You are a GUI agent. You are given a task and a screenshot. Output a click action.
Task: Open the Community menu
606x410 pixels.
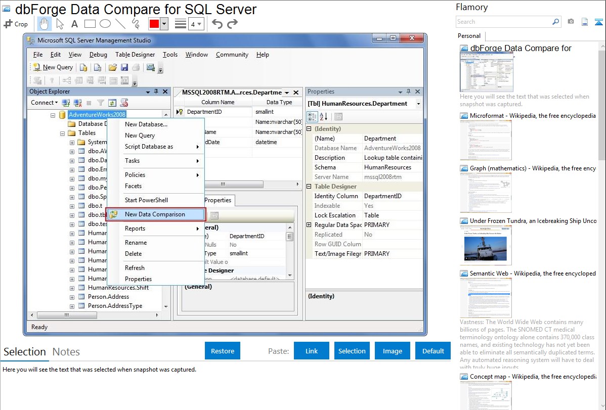coord(232,55)
